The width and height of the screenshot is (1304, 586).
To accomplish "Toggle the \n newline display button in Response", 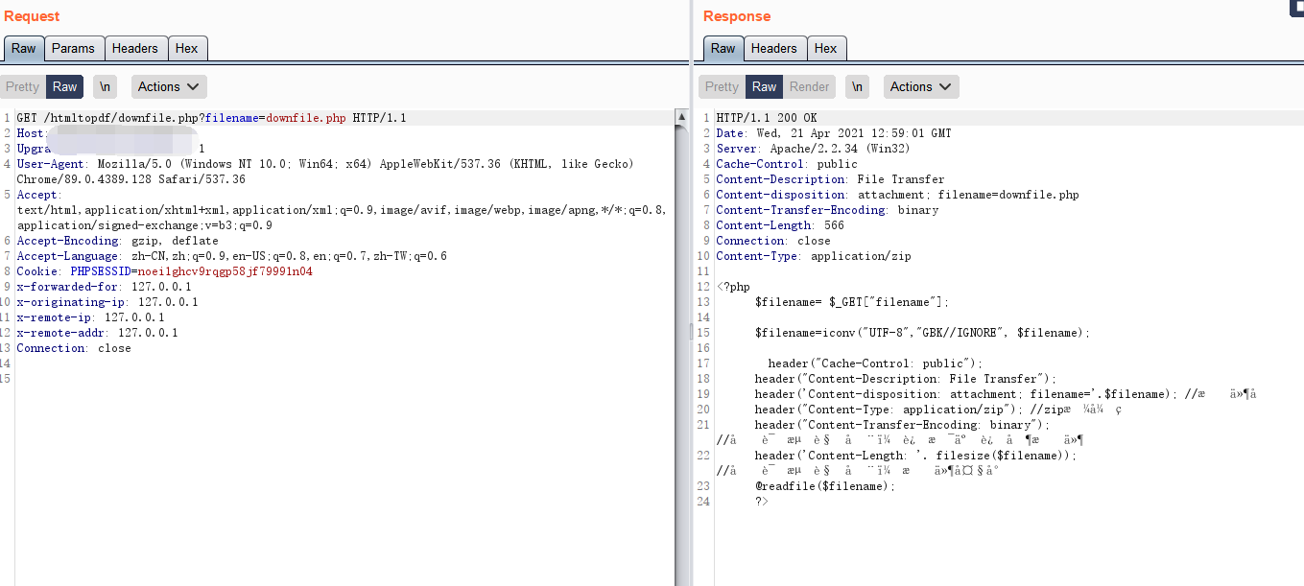I will (x=857, y=86).
